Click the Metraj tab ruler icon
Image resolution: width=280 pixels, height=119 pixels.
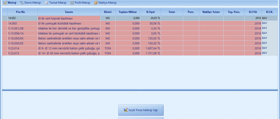pos(5,3)
